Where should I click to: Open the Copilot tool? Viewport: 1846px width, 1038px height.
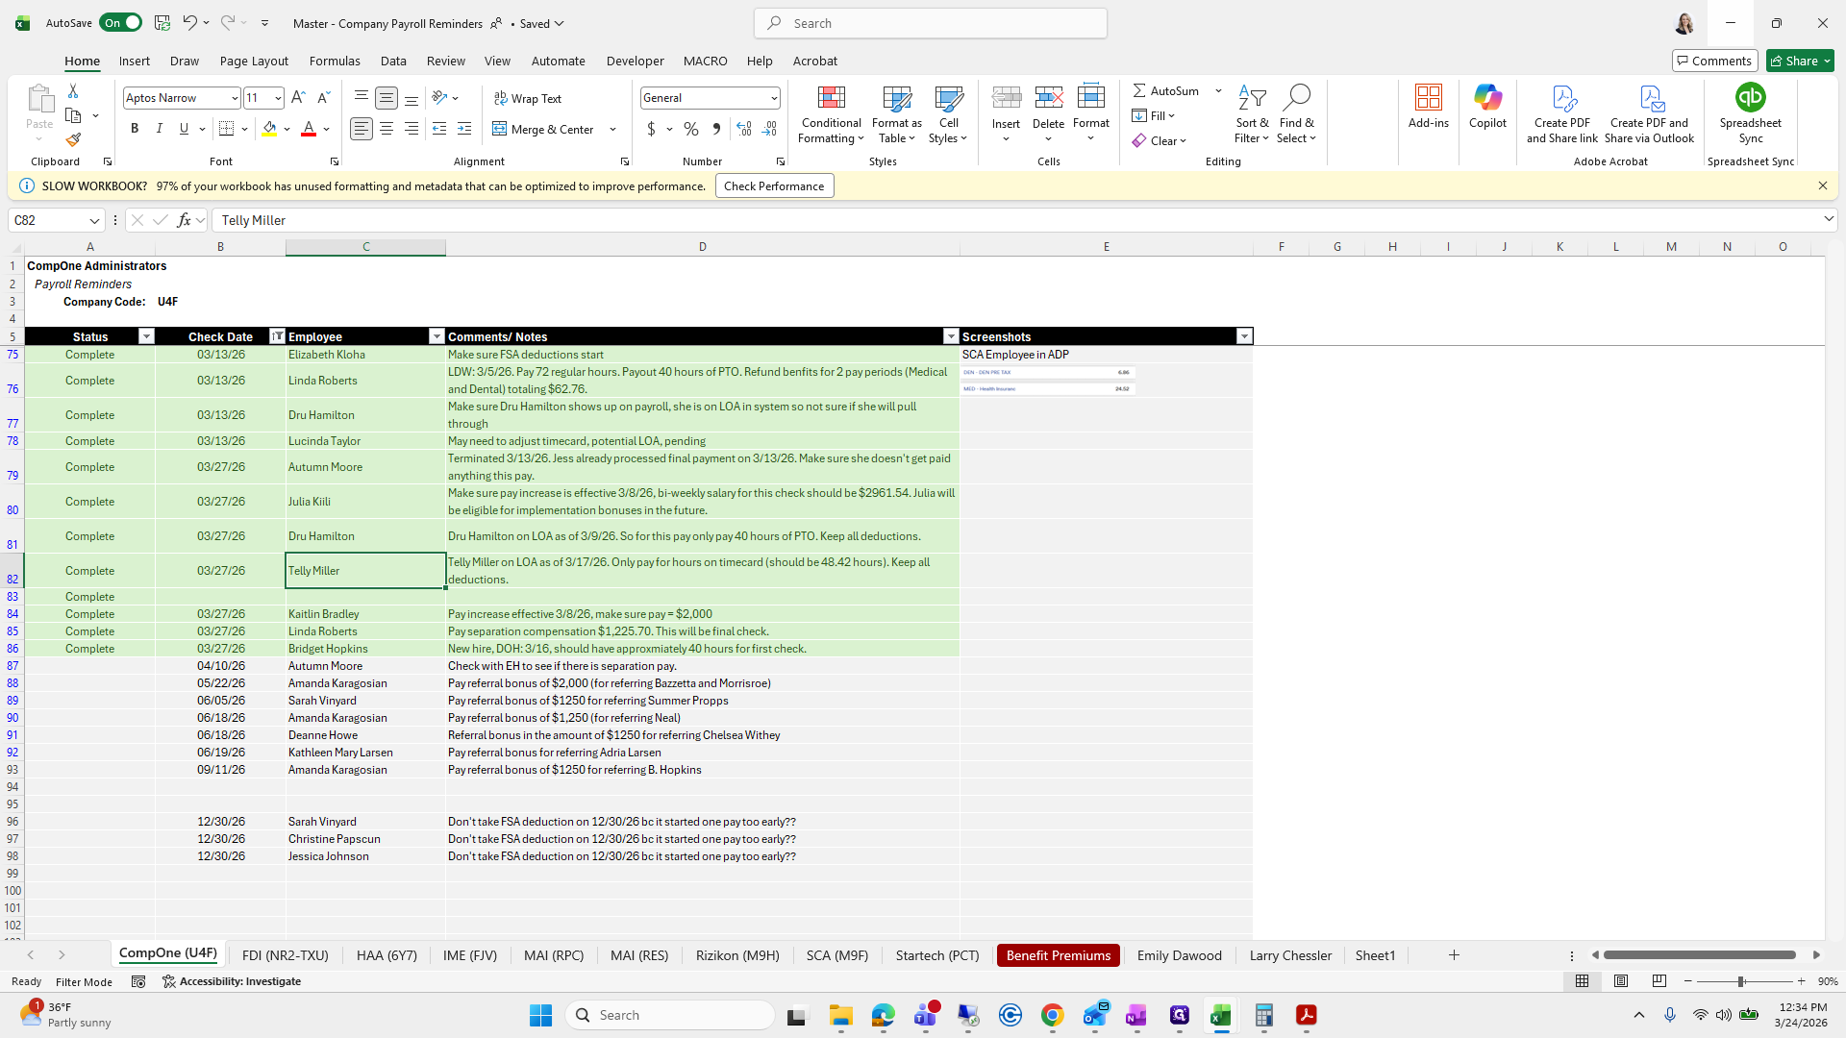(1487, 106)
